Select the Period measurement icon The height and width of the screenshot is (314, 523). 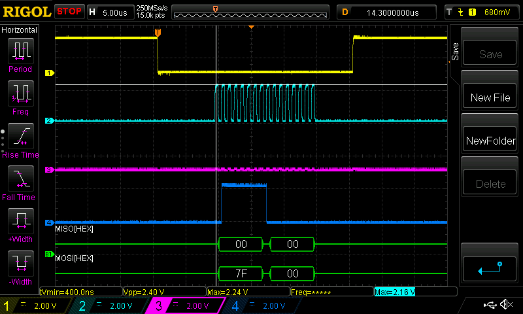point(21,51)
